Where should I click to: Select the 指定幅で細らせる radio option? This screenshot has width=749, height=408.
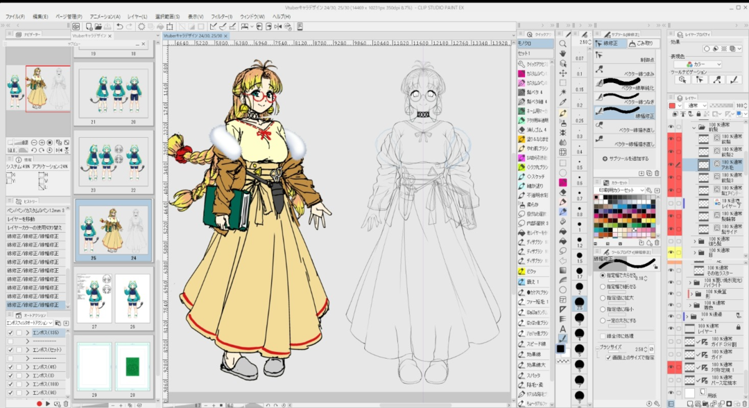click(601, 286)
